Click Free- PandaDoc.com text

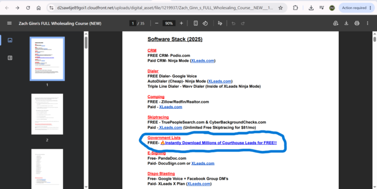(167, 158)
